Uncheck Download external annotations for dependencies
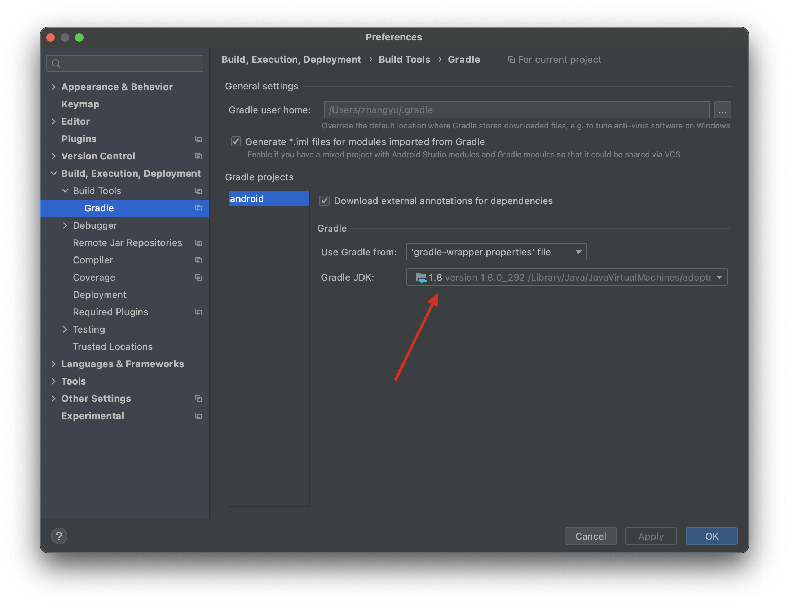The image size is (789, 606). click(325, 201)
